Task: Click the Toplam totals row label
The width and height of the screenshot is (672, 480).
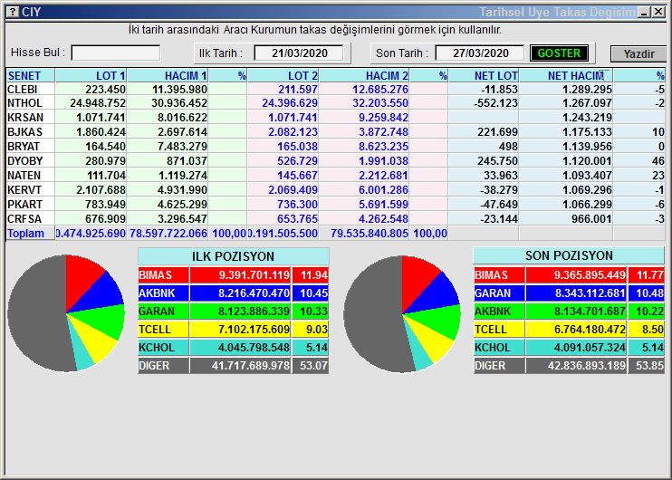Action: (x=25, y=234)
